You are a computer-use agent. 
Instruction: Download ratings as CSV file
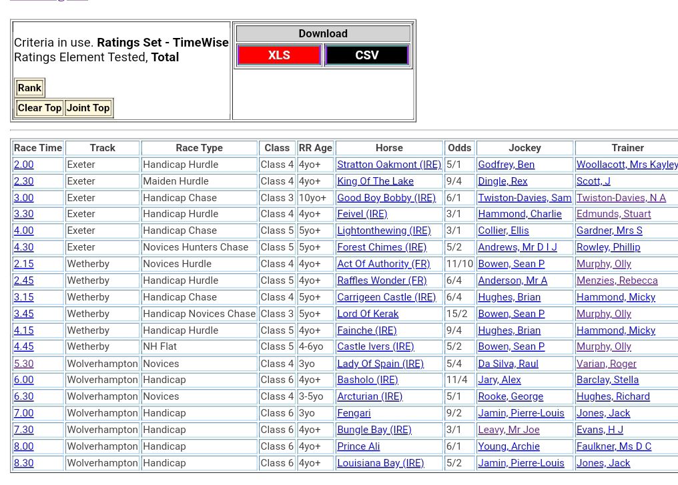tap(366, 55)
